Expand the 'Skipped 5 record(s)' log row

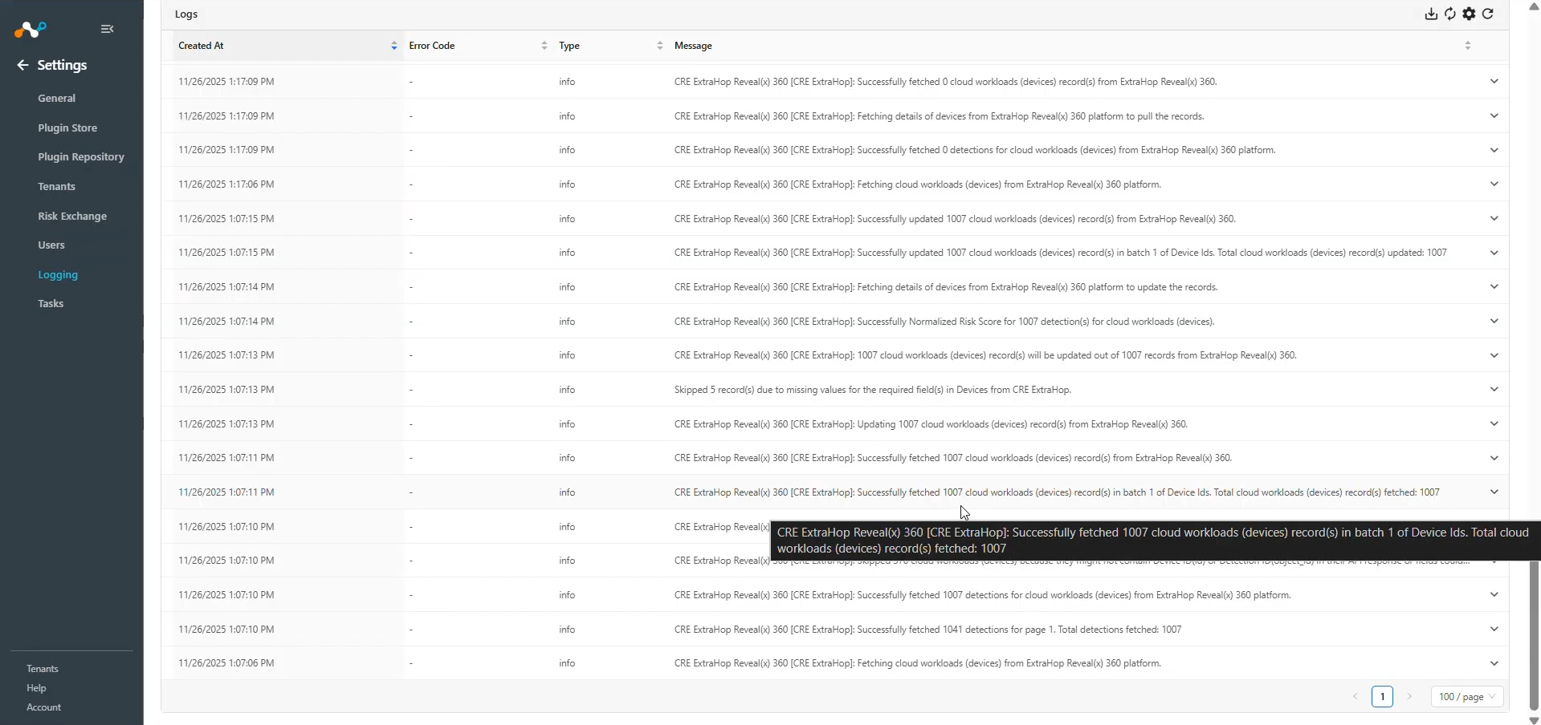(1494, 389)
